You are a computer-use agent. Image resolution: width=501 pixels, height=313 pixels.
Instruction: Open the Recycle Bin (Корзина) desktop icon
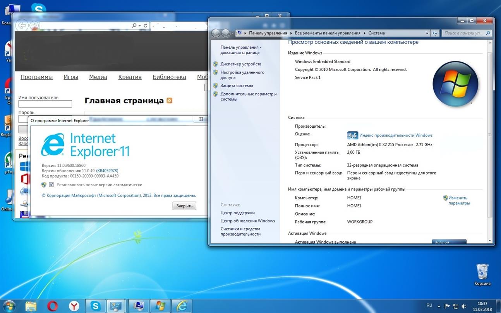[482, 275]
